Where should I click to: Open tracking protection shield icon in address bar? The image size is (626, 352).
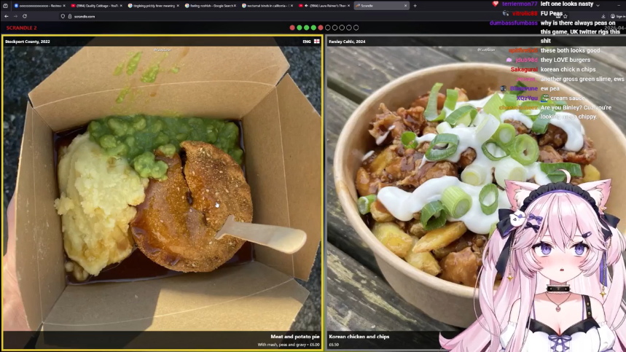click(63, 16)
